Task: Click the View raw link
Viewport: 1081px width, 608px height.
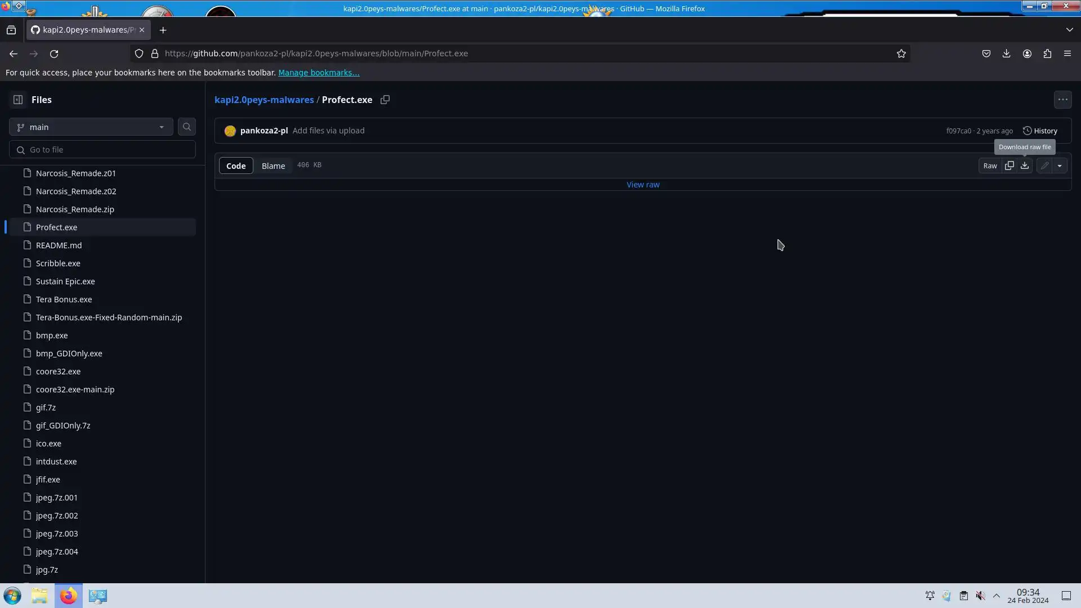Action: point(643,185)
